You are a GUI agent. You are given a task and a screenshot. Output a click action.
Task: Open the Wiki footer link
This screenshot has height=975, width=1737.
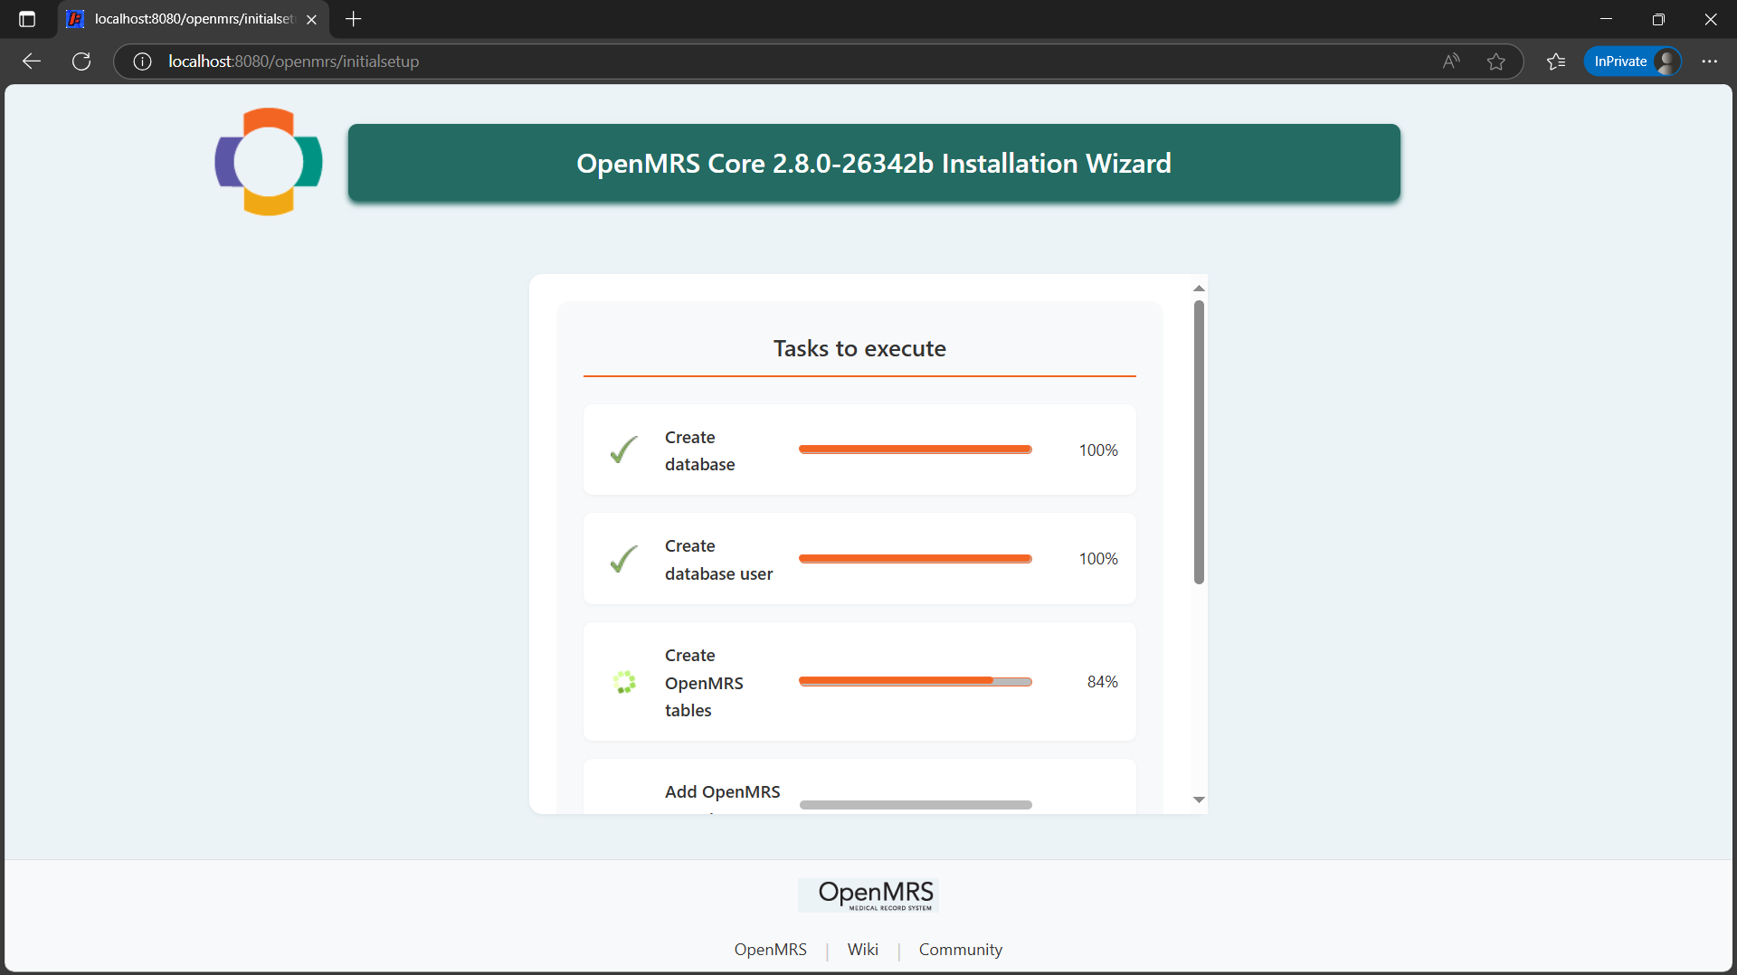(862, 949)
